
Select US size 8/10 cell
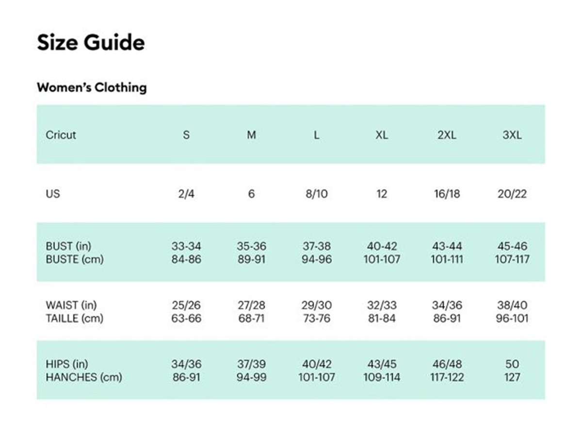point(317,194)
